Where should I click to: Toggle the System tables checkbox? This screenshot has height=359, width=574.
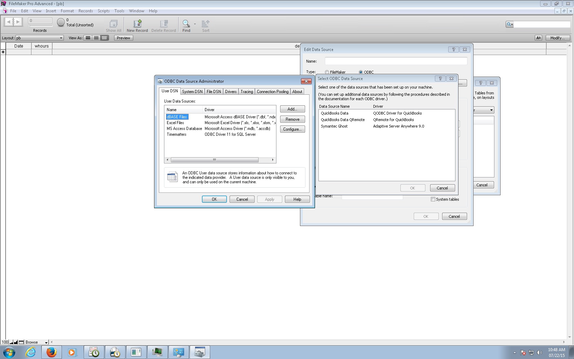[x=433, y=199]
